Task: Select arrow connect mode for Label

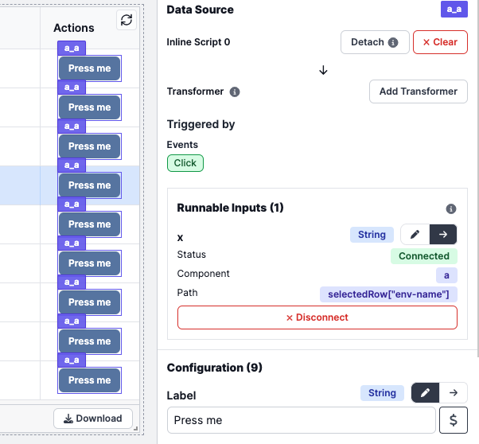Action: [454, 392]
